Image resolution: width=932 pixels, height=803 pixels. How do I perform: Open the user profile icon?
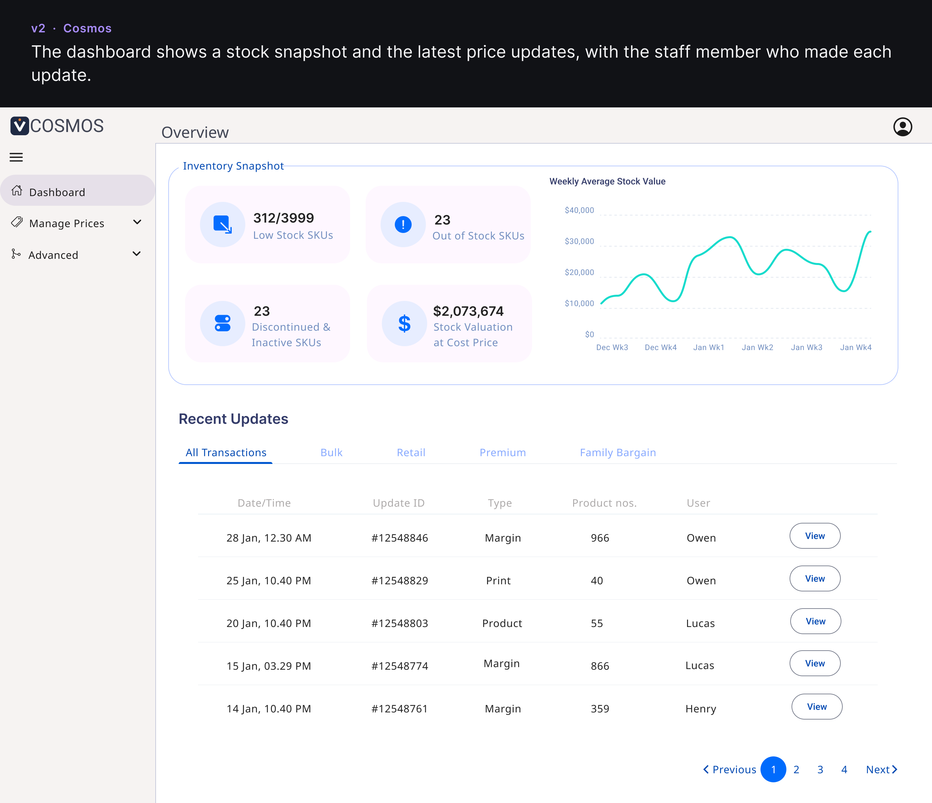click(x=902, y=127)
